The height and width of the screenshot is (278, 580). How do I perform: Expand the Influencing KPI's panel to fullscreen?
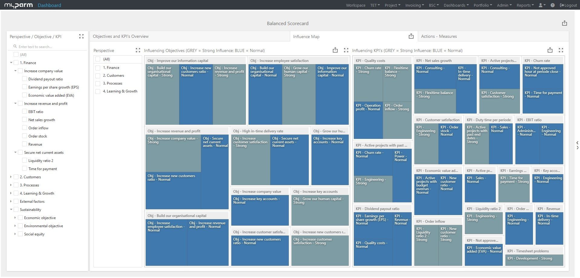coord(561,50)
